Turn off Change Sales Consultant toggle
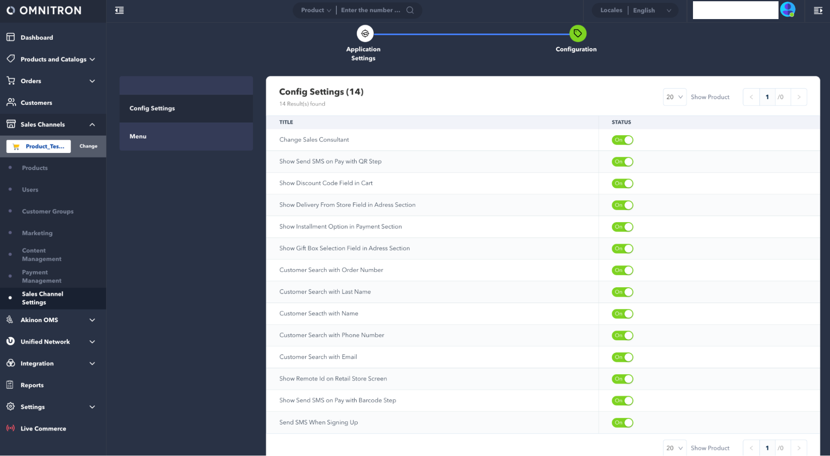This screenshot has width=830, height=456. point(622,140)
